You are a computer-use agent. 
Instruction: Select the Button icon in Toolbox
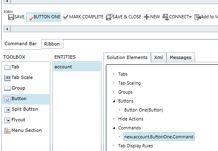7,99
